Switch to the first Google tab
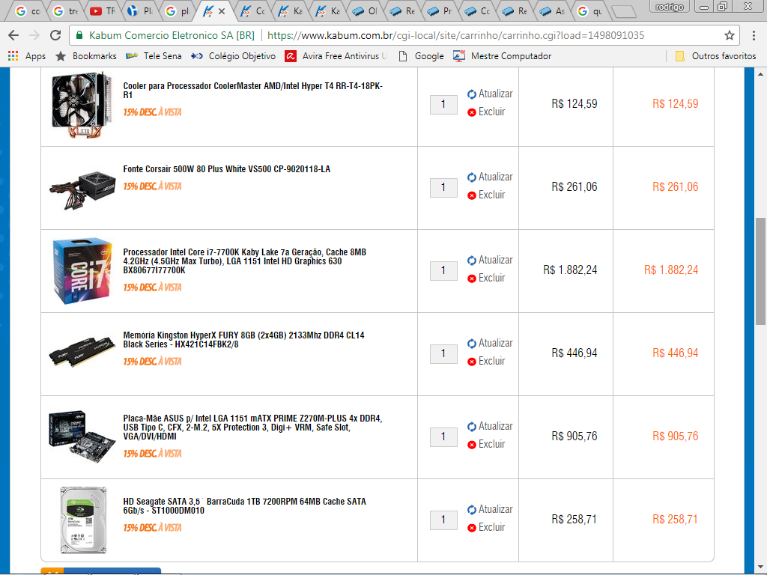Viewport: 767px width, 575px height. pos(28,10)
